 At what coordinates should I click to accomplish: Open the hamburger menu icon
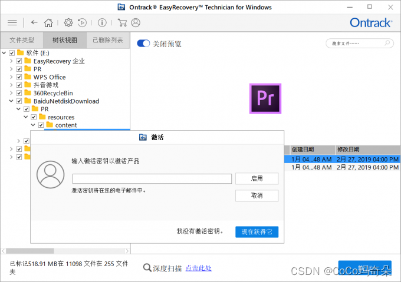pyautogui.click(x=12, y=23)
